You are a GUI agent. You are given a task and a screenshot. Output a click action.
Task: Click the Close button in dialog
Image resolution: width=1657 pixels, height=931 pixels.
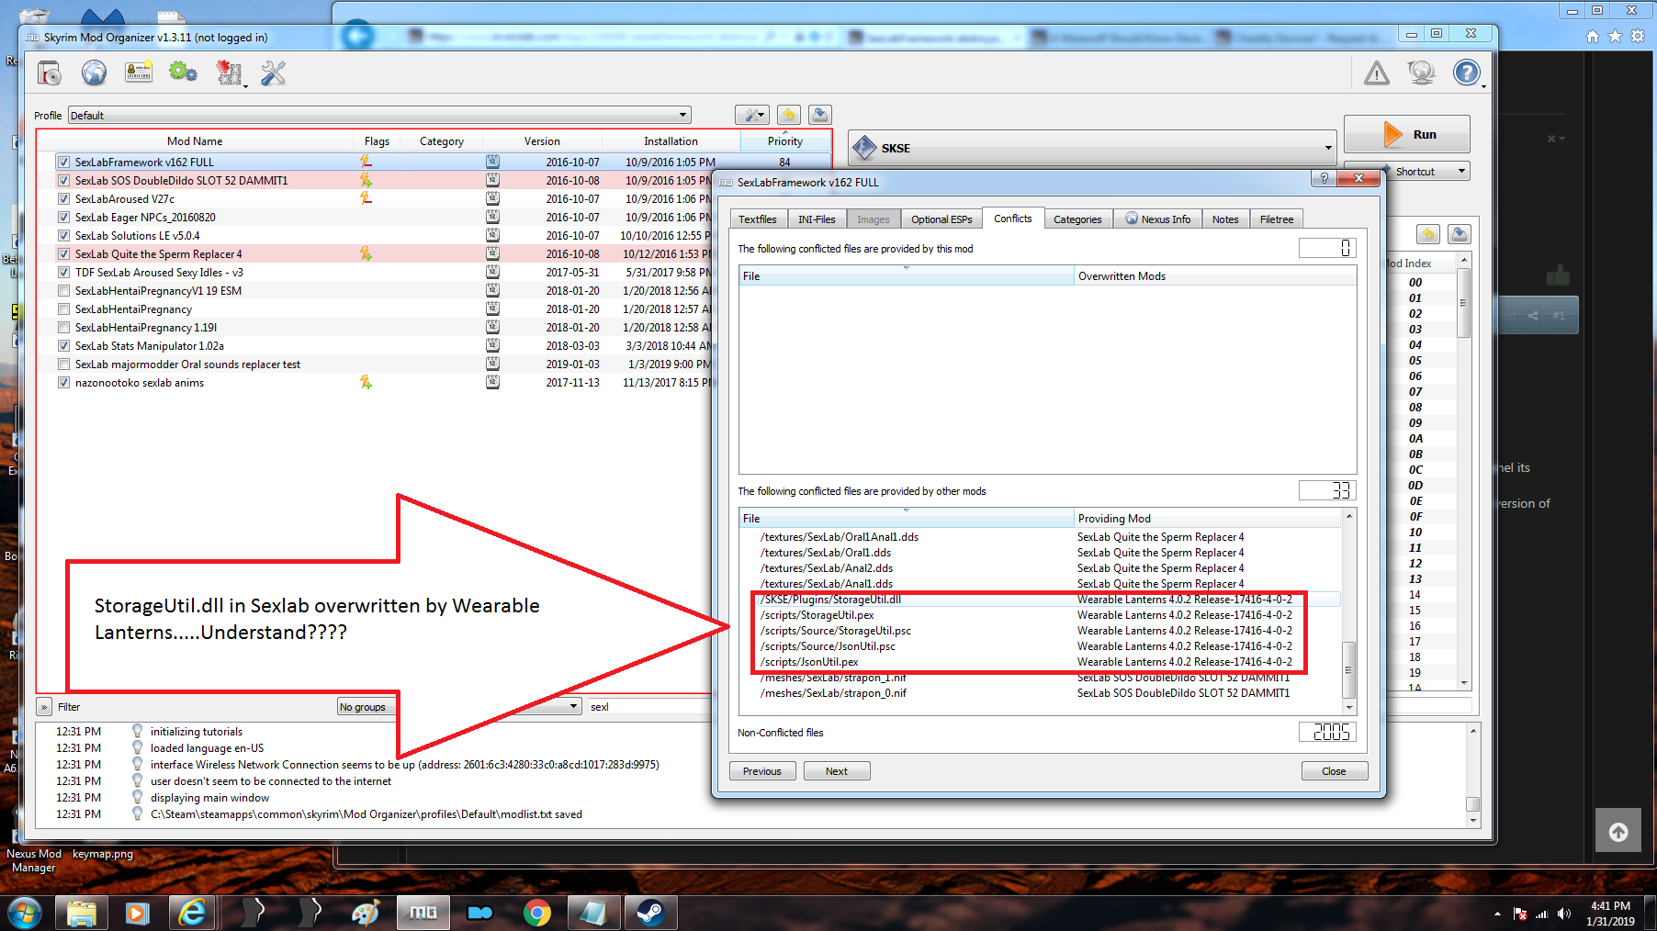(x=1334, y=771)
